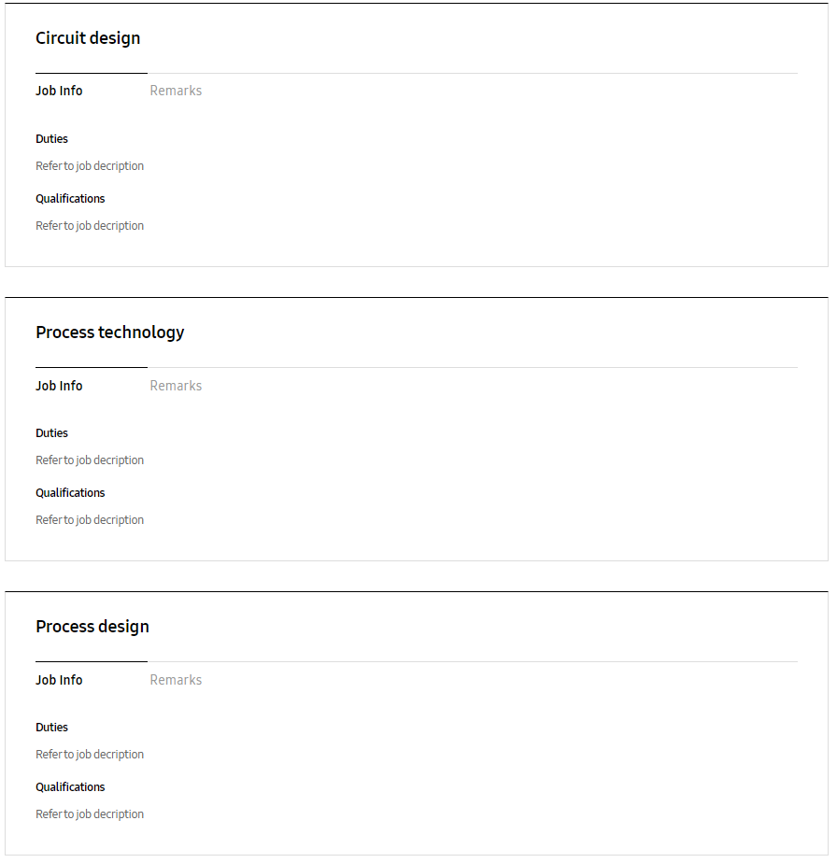
Task: Click the Circuit design job title
Action: (88, 38)
